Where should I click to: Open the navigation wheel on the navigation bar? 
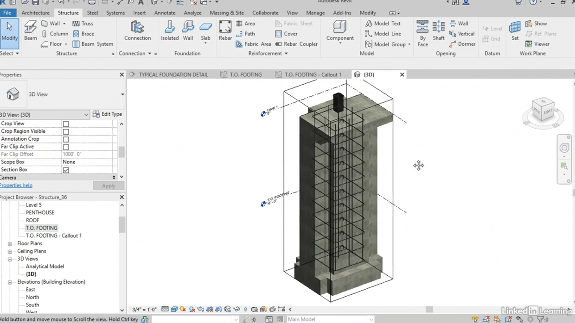[564, 148]
